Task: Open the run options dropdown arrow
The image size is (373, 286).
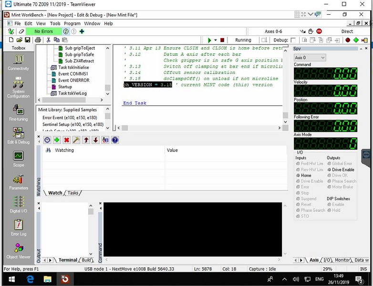Action: click(216, 40)
